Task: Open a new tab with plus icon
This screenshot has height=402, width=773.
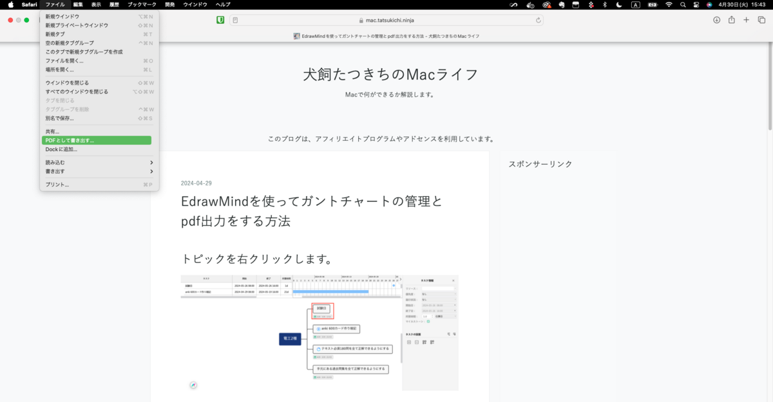Action: [747, 20]
